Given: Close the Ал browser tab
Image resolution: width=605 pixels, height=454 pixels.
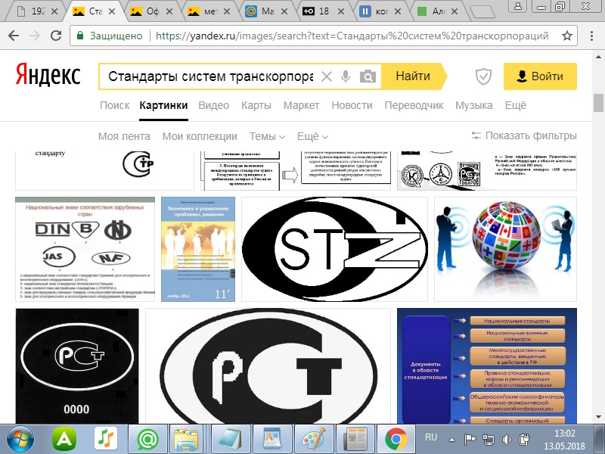Looking at the screenshot, I should (x=455, y=11).
